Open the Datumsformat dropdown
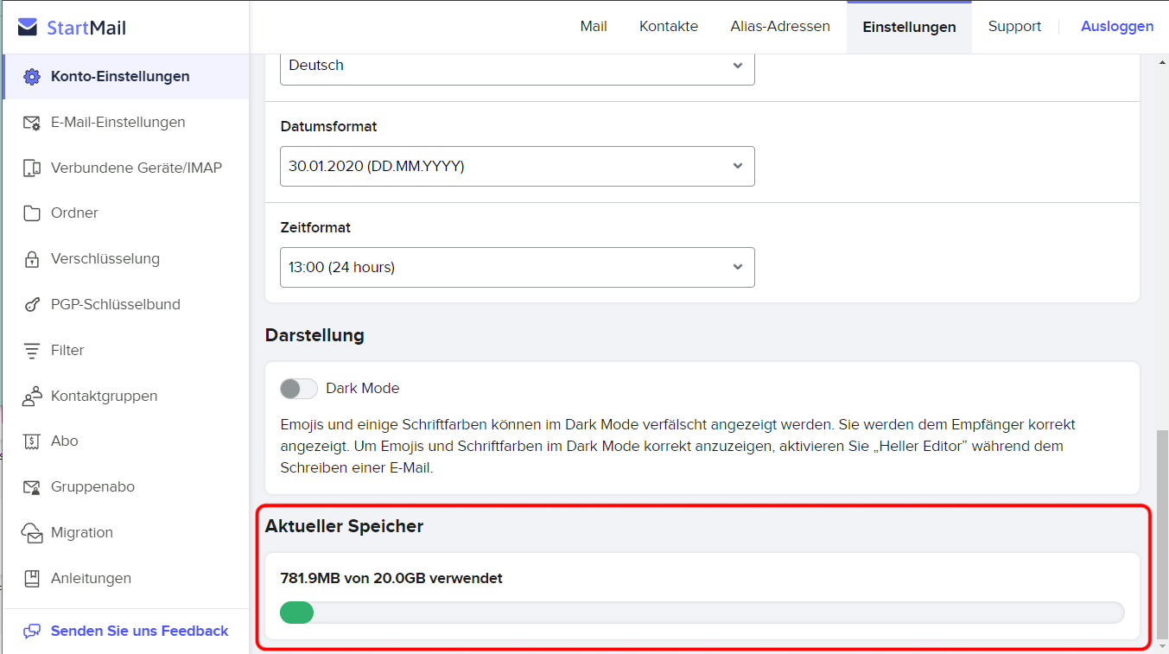The height and width of the screenshot is (654, 1169). 518,166
